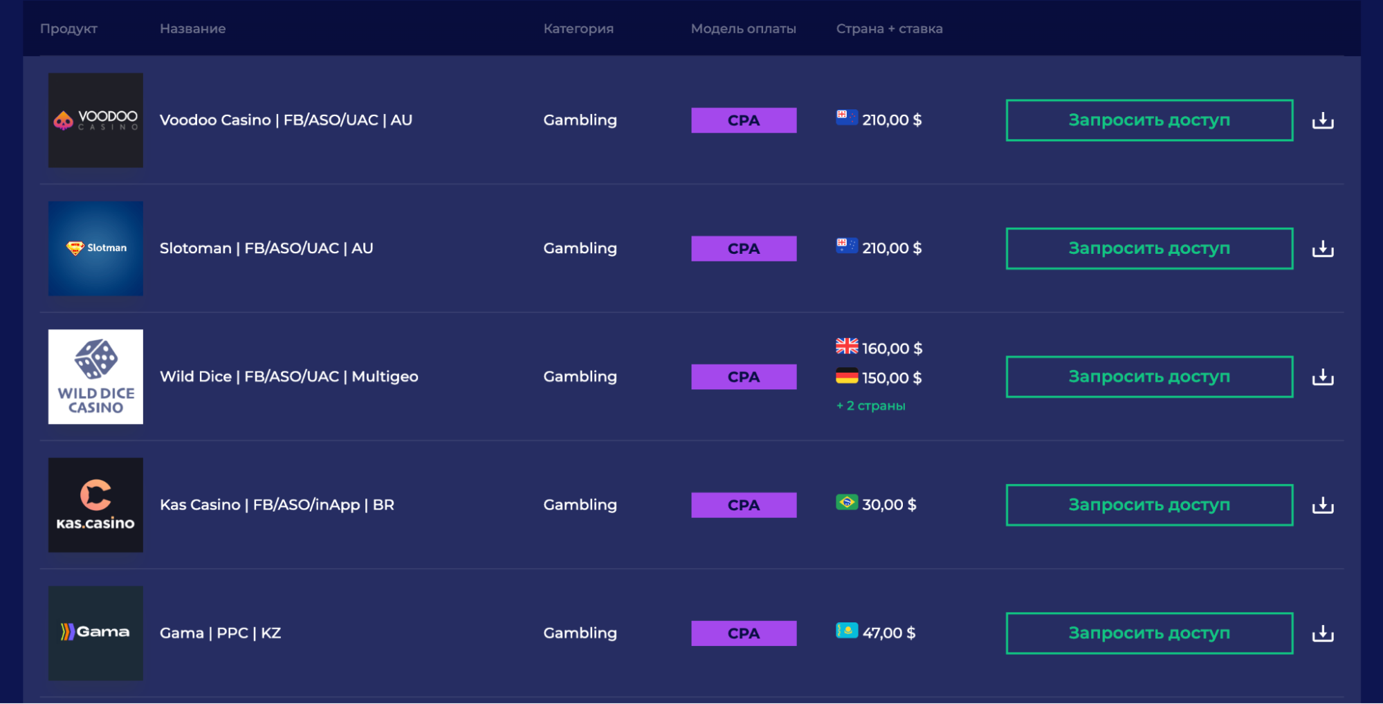Image resolution: width=1383 pixels, height=704 pixels.
Task: Select 'Wild Dice | FB/ASO/UAC | Multigeo' title
Action: click(289, 376)
